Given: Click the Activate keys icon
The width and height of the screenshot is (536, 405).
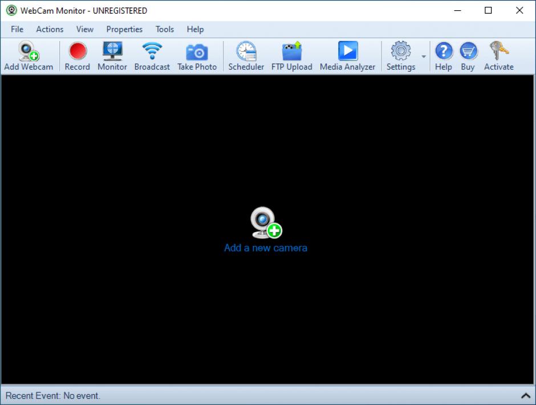Looking at the screenshot, I should coord(499,51).
